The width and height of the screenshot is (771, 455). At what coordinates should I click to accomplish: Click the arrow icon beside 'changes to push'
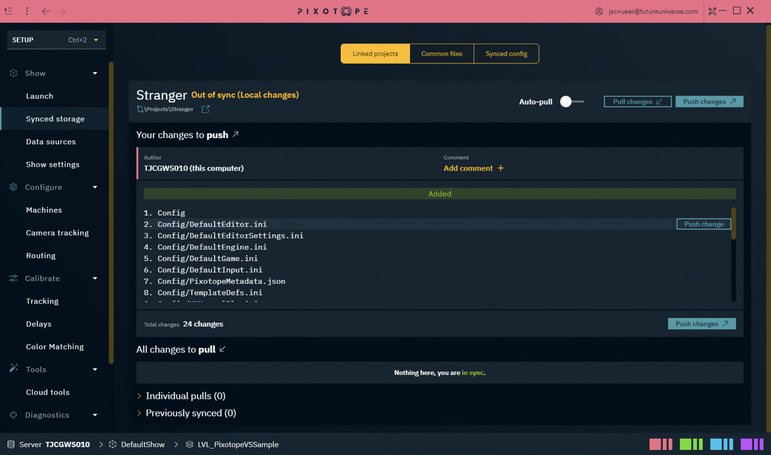[x=235, y=134]
